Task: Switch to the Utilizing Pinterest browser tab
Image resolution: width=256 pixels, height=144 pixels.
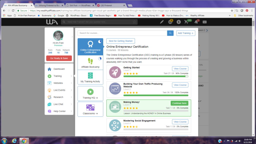Action: 49,5
